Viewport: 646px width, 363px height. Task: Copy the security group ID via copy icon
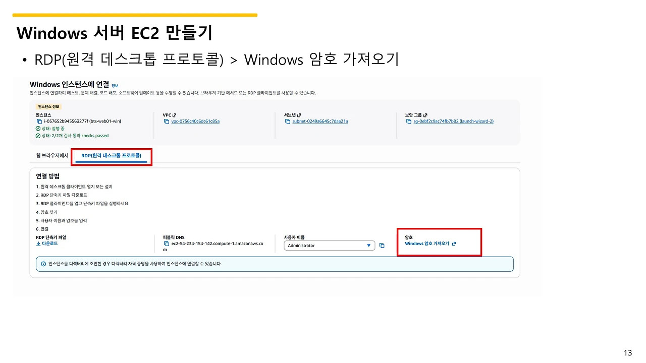click(x=408, y=122)
